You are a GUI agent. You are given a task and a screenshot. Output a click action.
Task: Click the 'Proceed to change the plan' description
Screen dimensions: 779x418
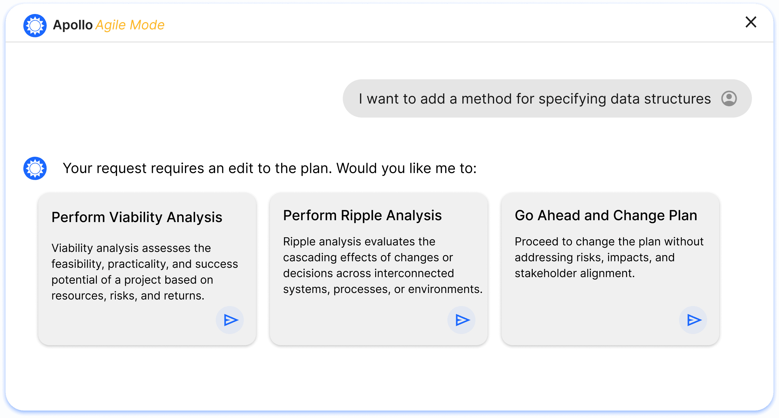(x=609, y=257)
